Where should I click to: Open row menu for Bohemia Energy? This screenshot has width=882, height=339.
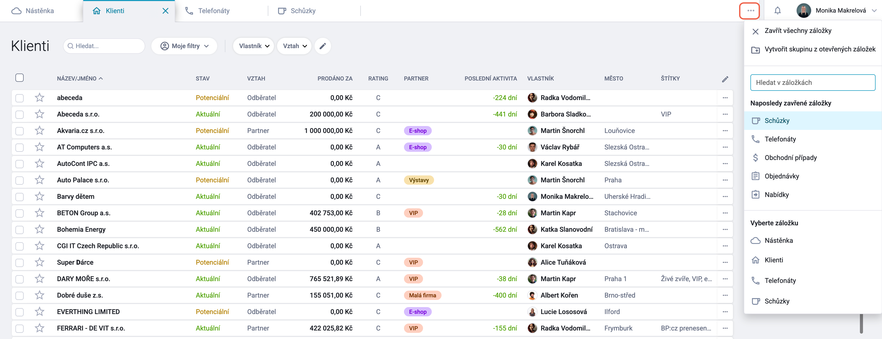[x=725, y=229]
